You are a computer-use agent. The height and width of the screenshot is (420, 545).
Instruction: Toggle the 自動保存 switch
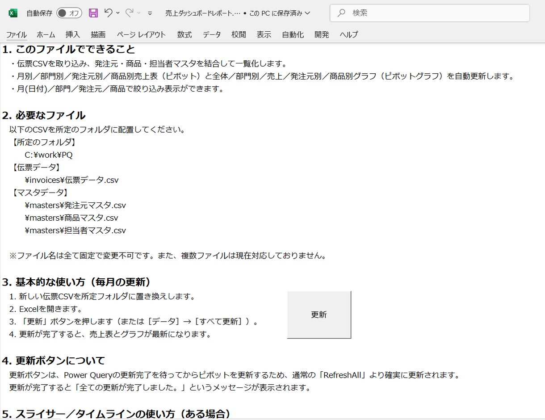tap(69, 13)
